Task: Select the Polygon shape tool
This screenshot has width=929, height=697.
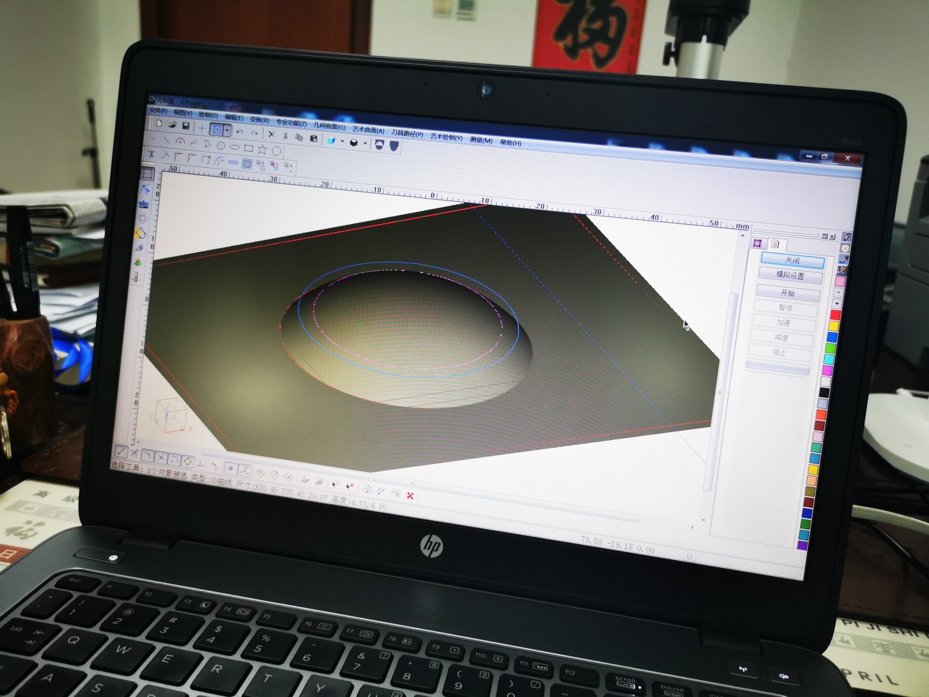Action: 276,151
